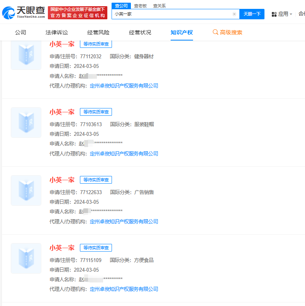Clear the search box with the X icon
This screenshot has width=305, height=306.
pyautogui.click(x=234, y=14)
